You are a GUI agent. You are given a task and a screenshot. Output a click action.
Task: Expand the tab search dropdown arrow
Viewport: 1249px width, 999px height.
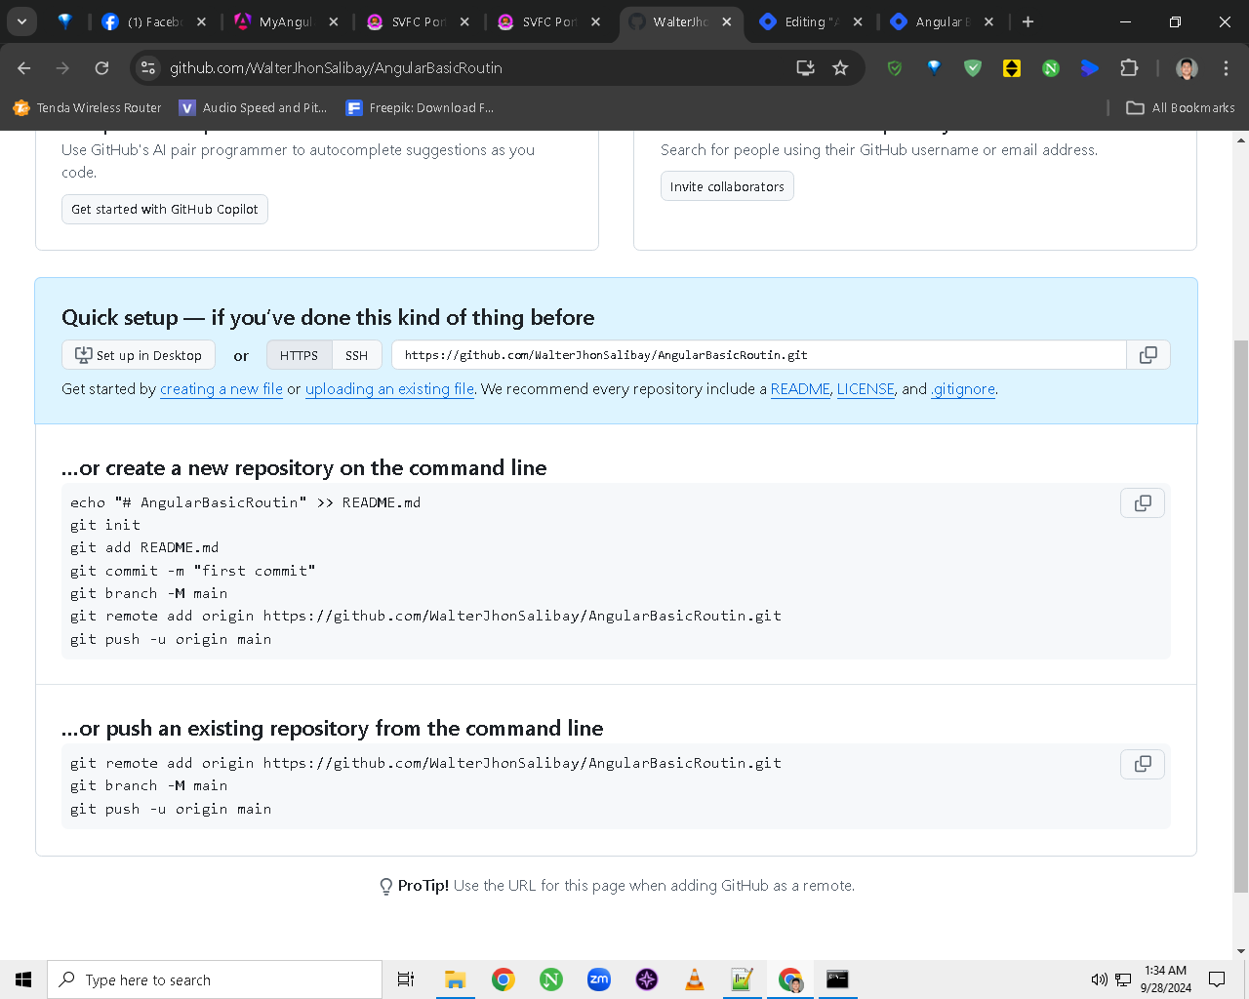point(21,21)
